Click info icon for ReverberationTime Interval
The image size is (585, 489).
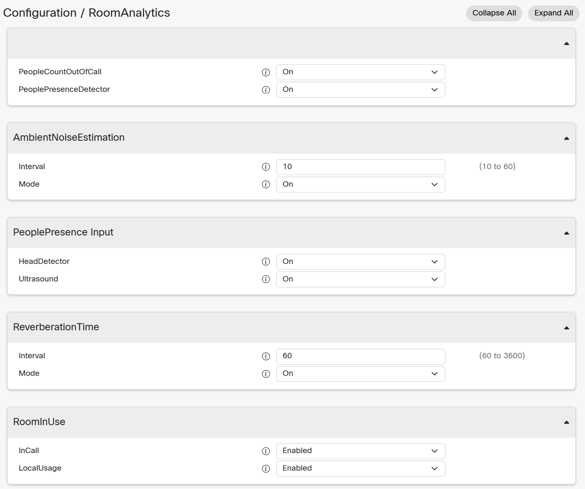pos(266,356)
